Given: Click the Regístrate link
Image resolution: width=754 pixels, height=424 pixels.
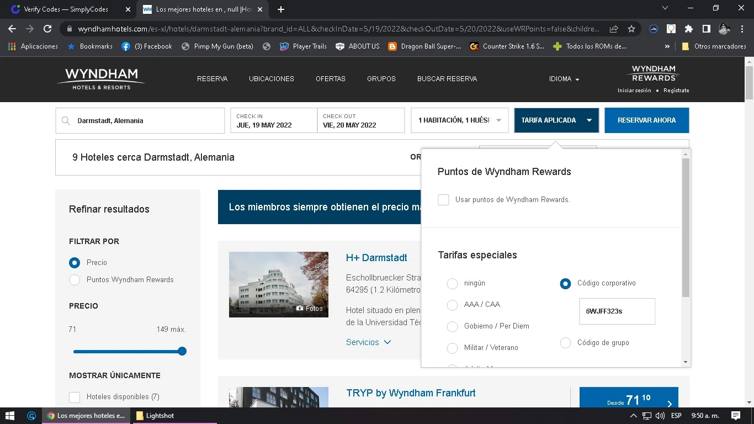Looking at the screenshot, I should tap(676, 91).
